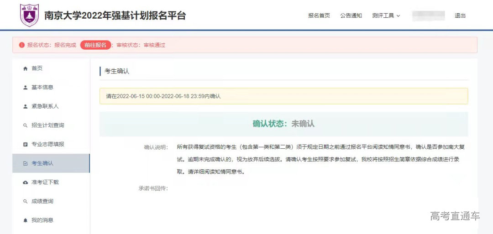Click the red 前往报名 button
The image size is (493, 234).
(95, 45)
